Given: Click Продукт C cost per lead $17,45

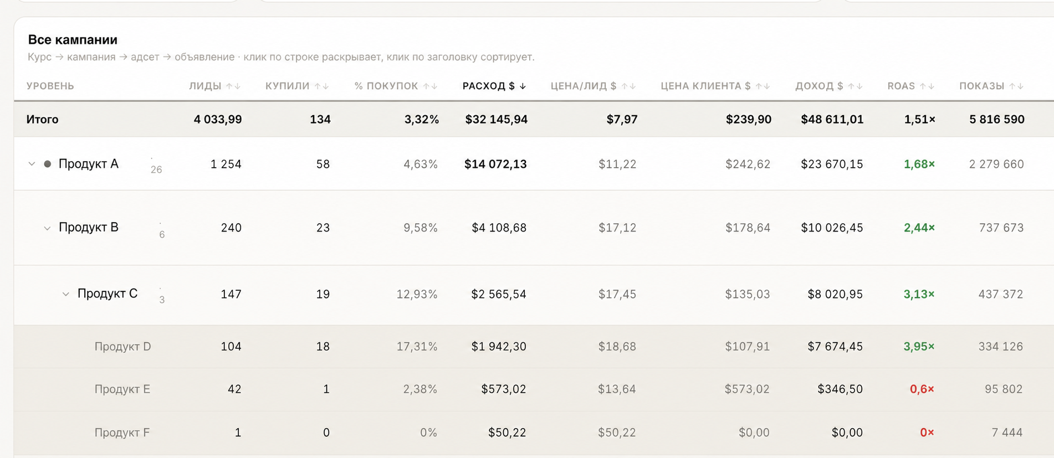Looking at the screenshot, I should point(617,294).
